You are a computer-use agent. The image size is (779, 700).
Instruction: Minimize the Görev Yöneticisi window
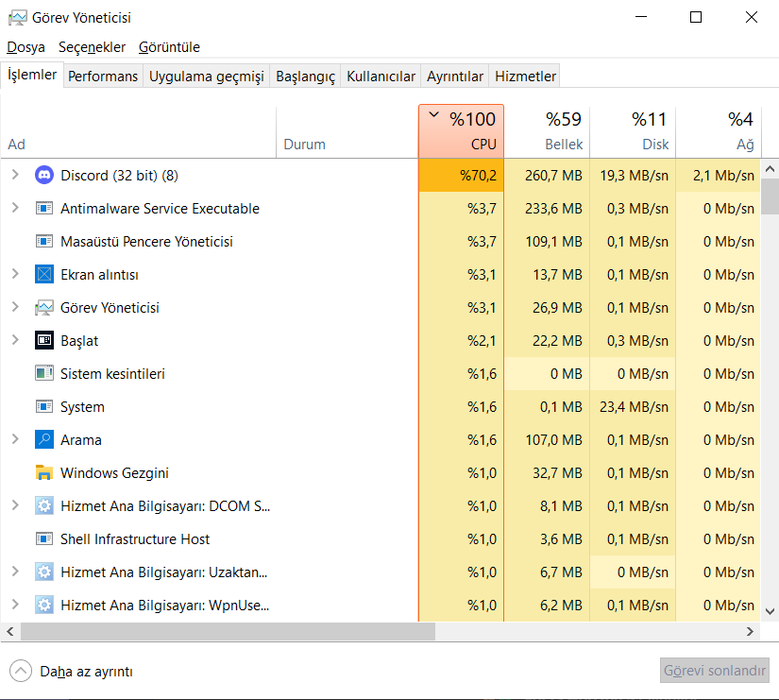click(641, 17)
